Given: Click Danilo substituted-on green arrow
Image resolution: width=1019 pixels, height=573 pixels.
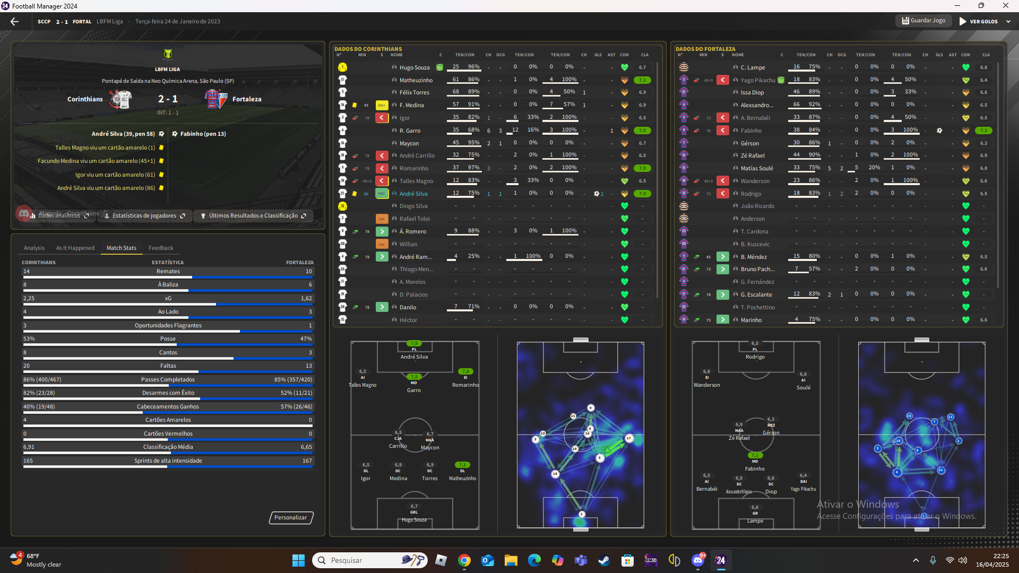Looking at the screenshot, I should point(382,307).
